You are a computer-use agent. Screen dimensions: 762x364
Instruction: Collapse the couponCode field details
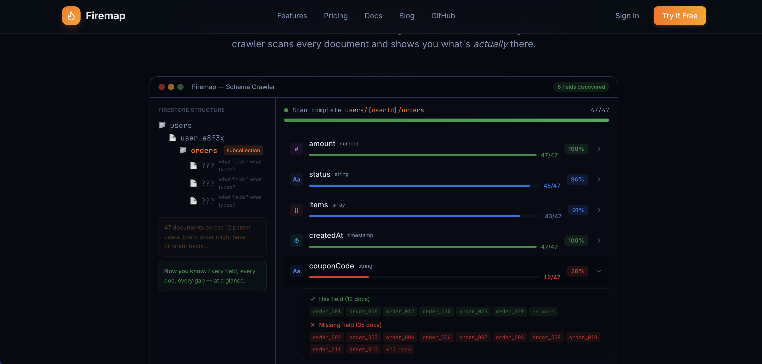(598, 271)
